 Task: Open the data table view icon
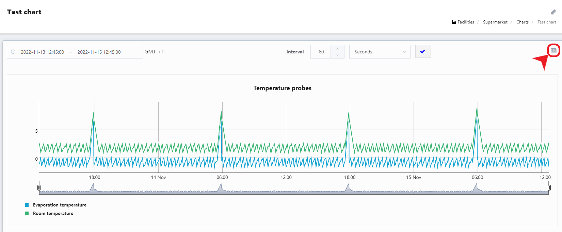click(x=553, y=50)
